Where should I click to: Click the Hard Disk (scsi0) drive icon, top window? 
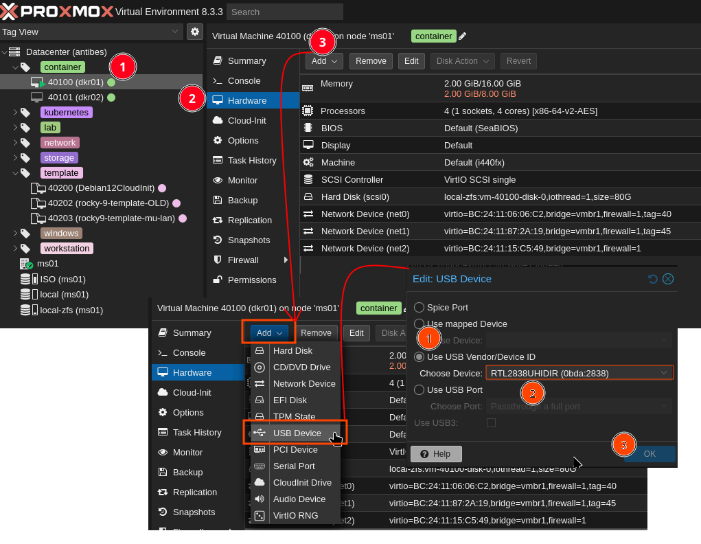pyautogui.click(x=308, y=197)
